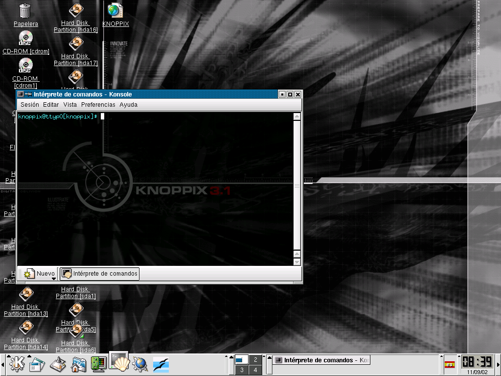The height and width of the screenshot is (376, 501).
Task: Open the Ayuda menu
Action: point(129,105)
